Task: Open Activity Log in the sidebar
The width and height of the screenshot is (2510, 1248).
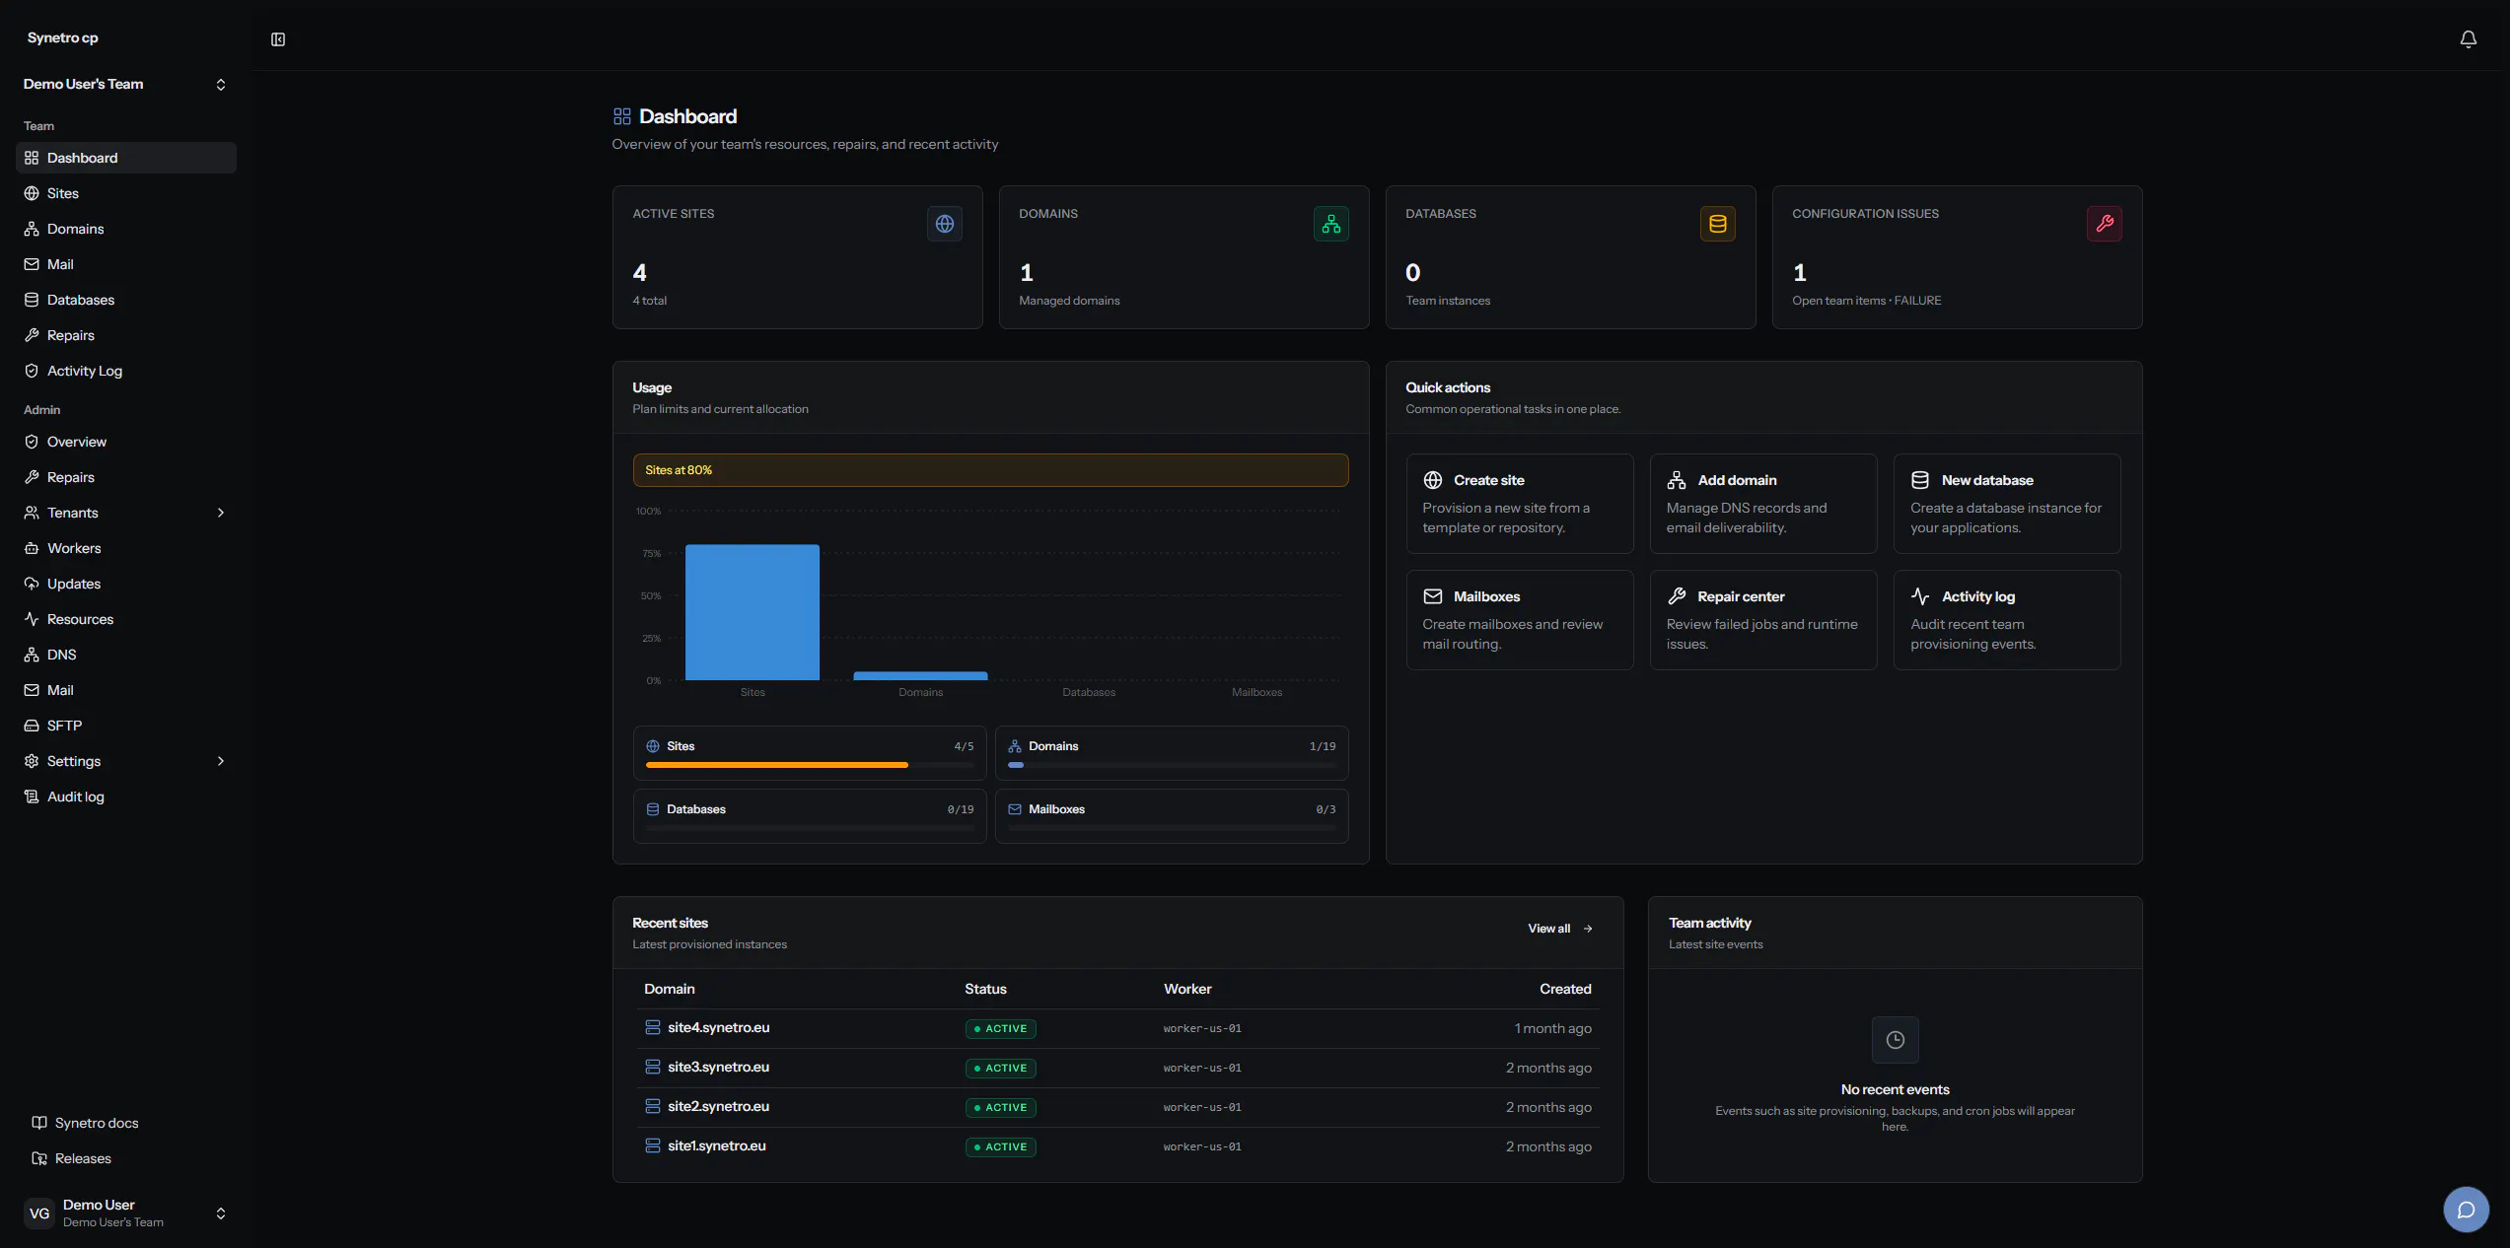Action: 126,371
